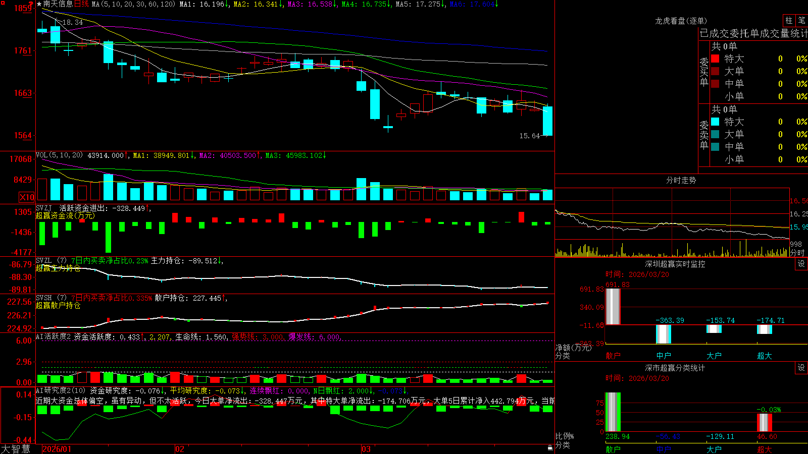Click SVZL indicator name label

pyautogui.click(x=44, y=261)
